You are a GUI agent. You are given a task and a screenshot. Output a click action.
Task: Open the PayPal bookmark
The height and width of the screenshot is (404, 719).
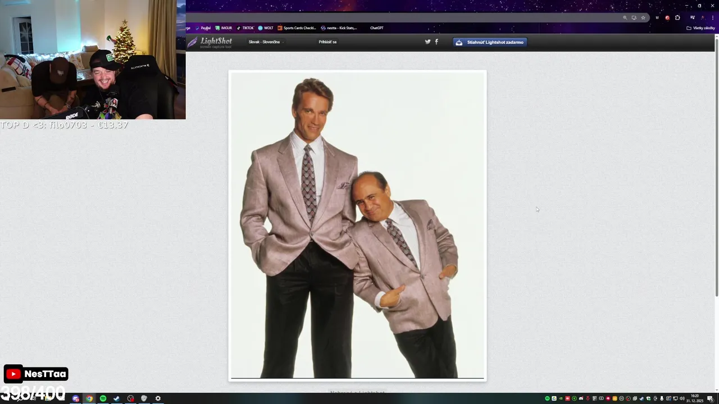(203, 28)
